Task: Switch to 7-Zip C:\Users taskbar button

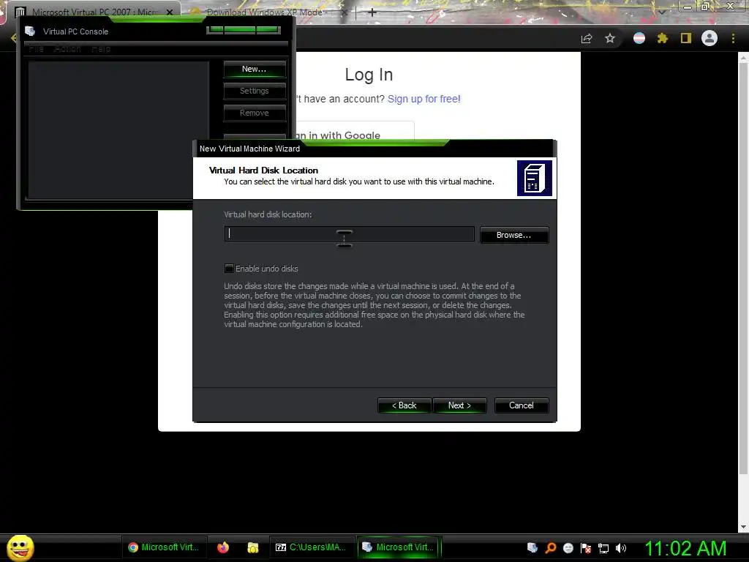Action: (x=312, y=547)
